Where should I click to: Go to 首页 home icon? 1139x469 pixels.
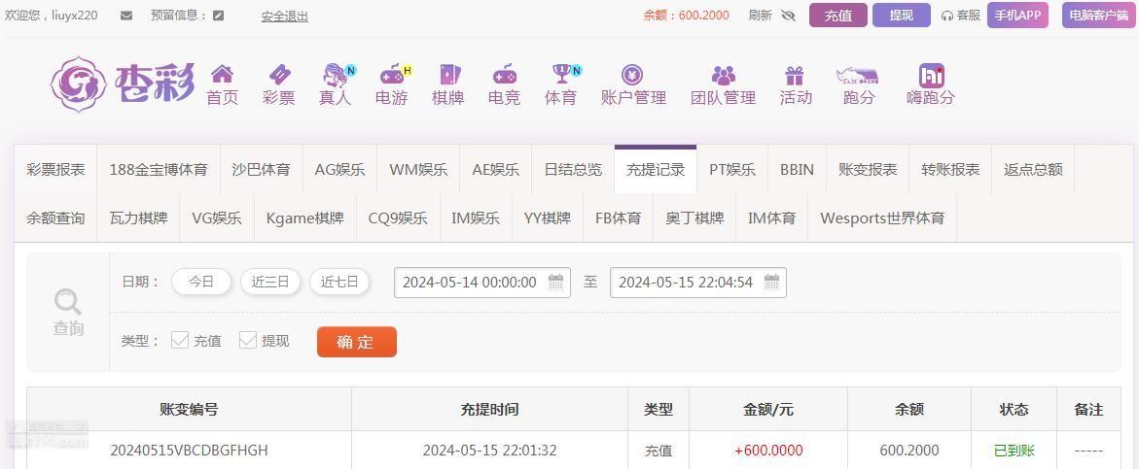(222, 74)
